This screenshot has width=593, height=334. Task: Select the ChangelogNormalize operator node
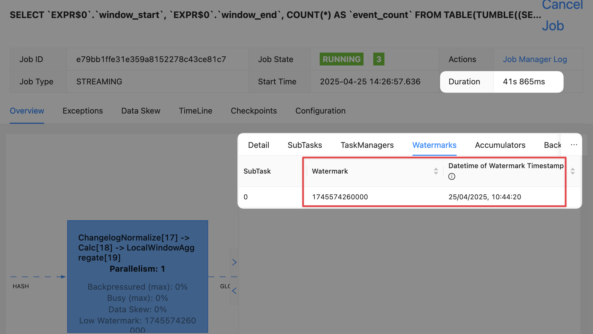138,276
